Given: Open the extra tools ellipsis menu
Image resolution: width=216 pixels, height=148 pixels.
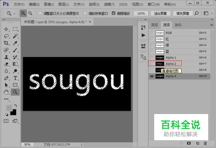Looking at the screenshot, I should (x=6, y=99).
